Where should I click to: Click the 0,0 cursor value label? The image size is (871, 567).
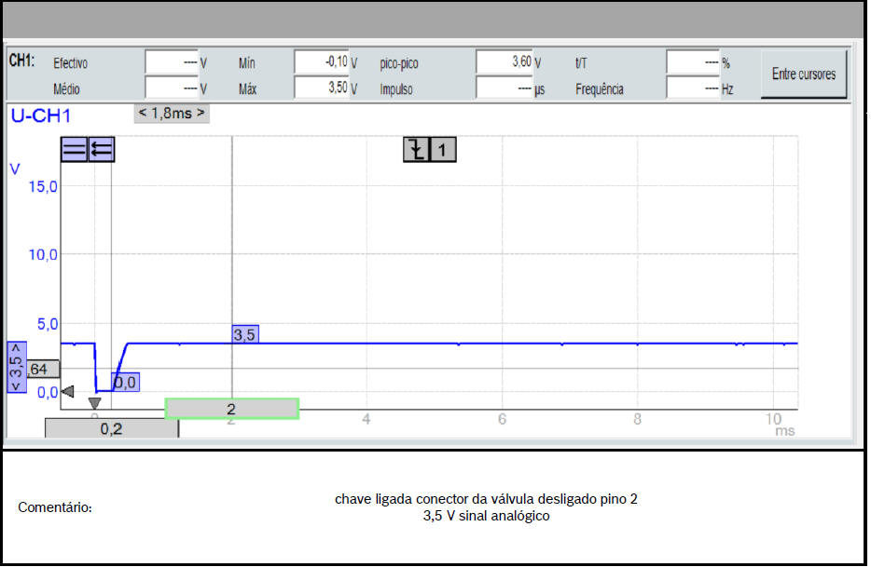click(125, 382)
